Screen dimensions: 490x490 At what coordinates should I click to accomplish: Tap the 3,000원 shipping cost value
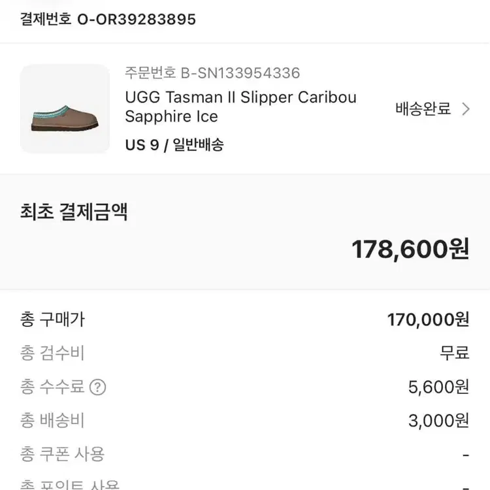(438, 421)
